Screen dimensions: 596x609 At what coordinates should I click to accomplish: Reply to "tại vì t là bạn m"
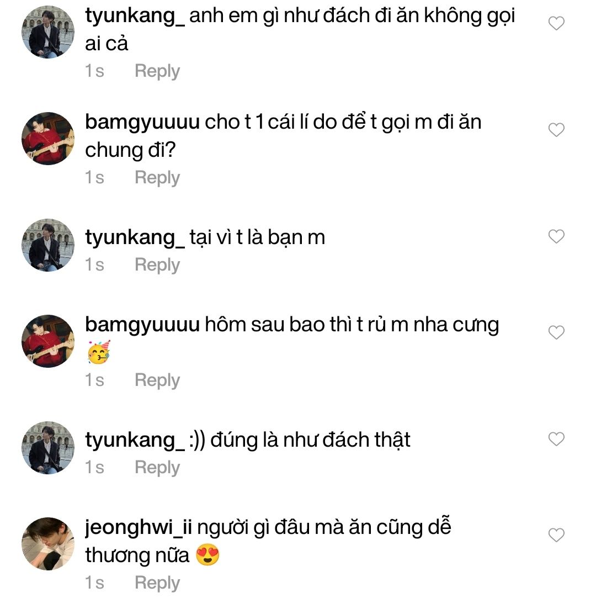point(157,265)
